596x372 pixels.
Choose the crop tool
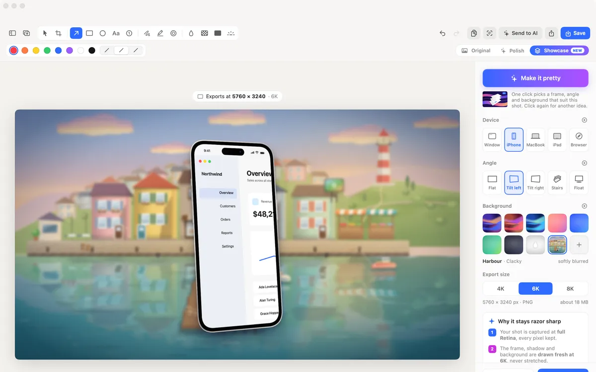(59, 33)
